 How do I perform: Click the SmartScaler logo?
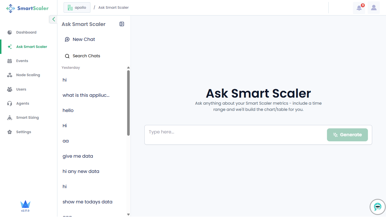27,8
